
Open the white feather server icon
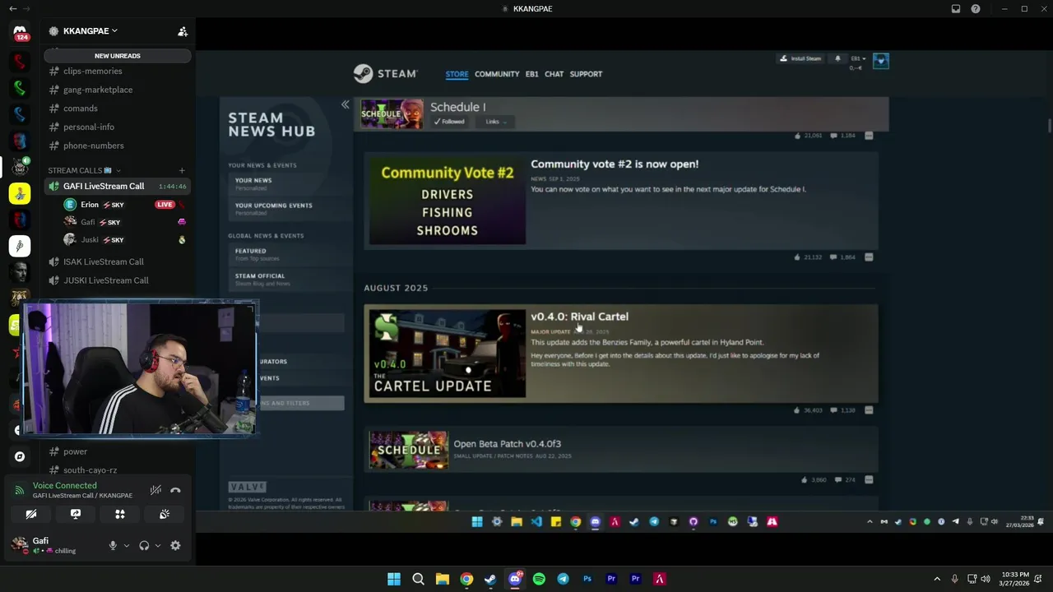[x=20, y=246]
